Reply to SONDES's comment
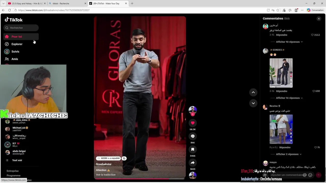 coord(282,91)
